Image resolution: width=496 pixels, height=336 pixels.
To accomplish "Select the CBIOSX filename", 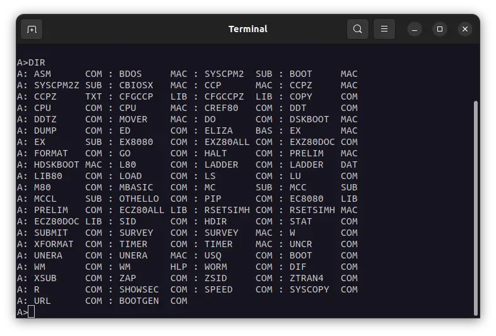I will pyautogui.click(x=136, y=85).
